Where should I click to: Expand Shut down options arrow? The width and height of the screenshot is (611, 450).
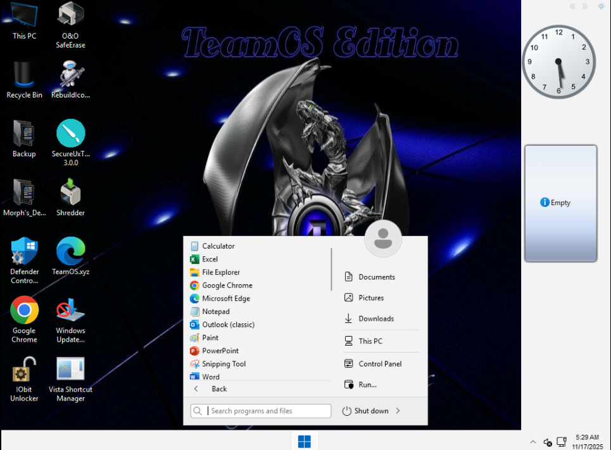[398, 411]
